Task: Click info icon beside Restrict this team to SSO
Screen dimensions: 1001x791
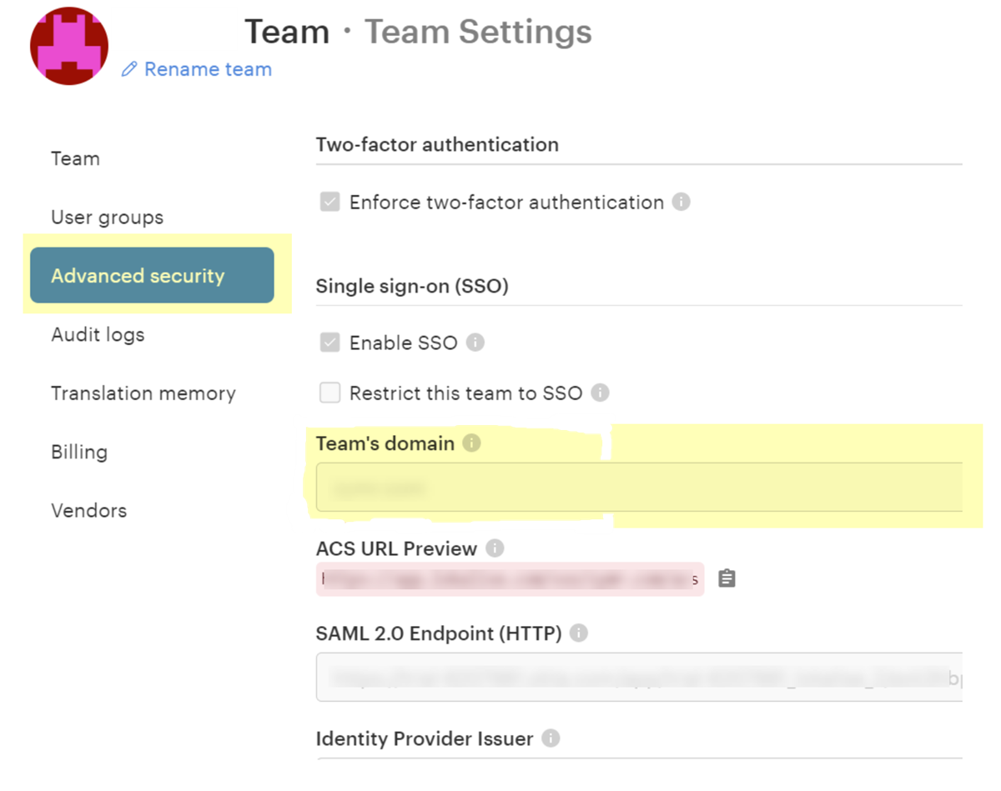Action: coord(600,393)
